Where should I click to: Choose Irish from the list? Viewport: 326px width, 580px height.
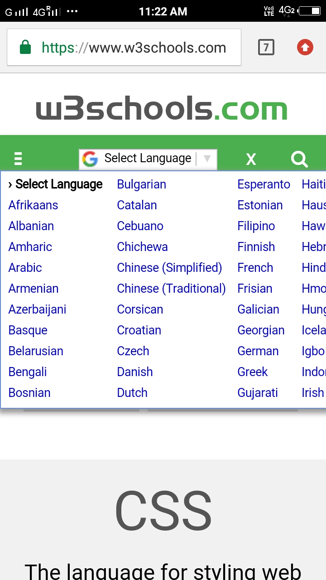tap(313, 393)
